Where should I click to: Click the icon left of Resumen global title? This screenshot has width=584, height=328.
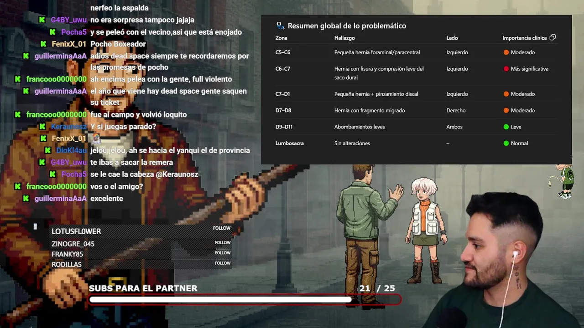click(x=281, y=26)
